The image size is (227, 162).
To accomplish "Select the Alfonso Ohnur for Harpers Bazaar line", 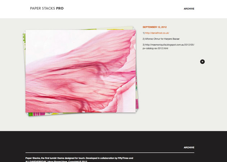I will (x=161, y=39).
